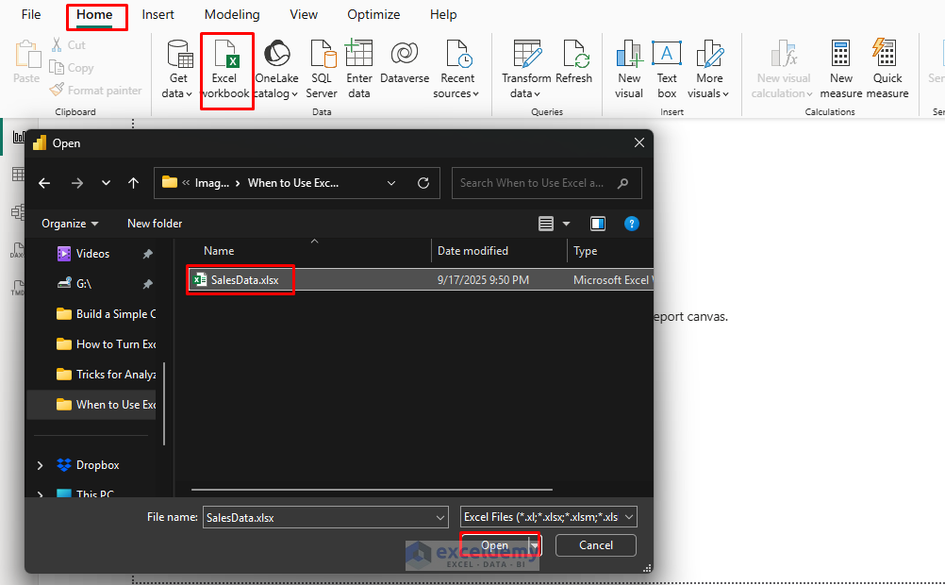Open the Help tab
The image size is (945, 585).
click(x=443, y=14)
